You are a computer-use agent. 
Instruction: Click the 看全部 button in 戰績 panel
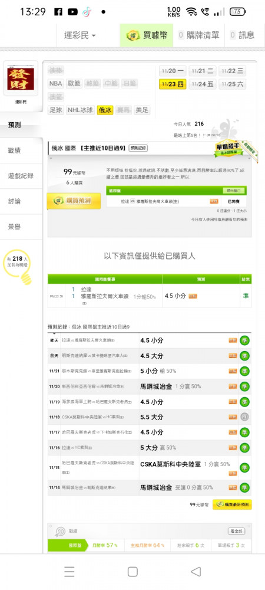(x=237, y=531)
